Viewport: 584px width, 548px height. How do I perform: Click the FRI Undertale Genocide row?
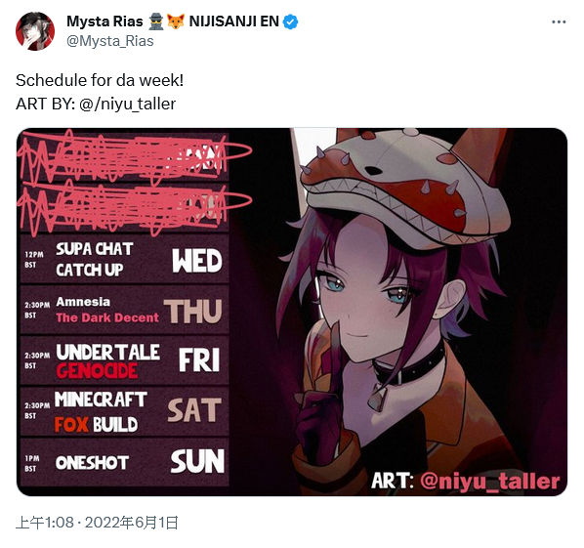(x=124, y=360)
